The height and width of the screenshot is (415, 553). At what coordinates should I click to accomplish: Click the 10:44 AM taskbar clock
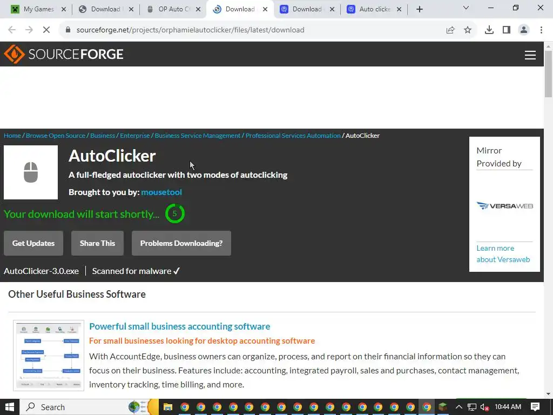coord(508,407)
